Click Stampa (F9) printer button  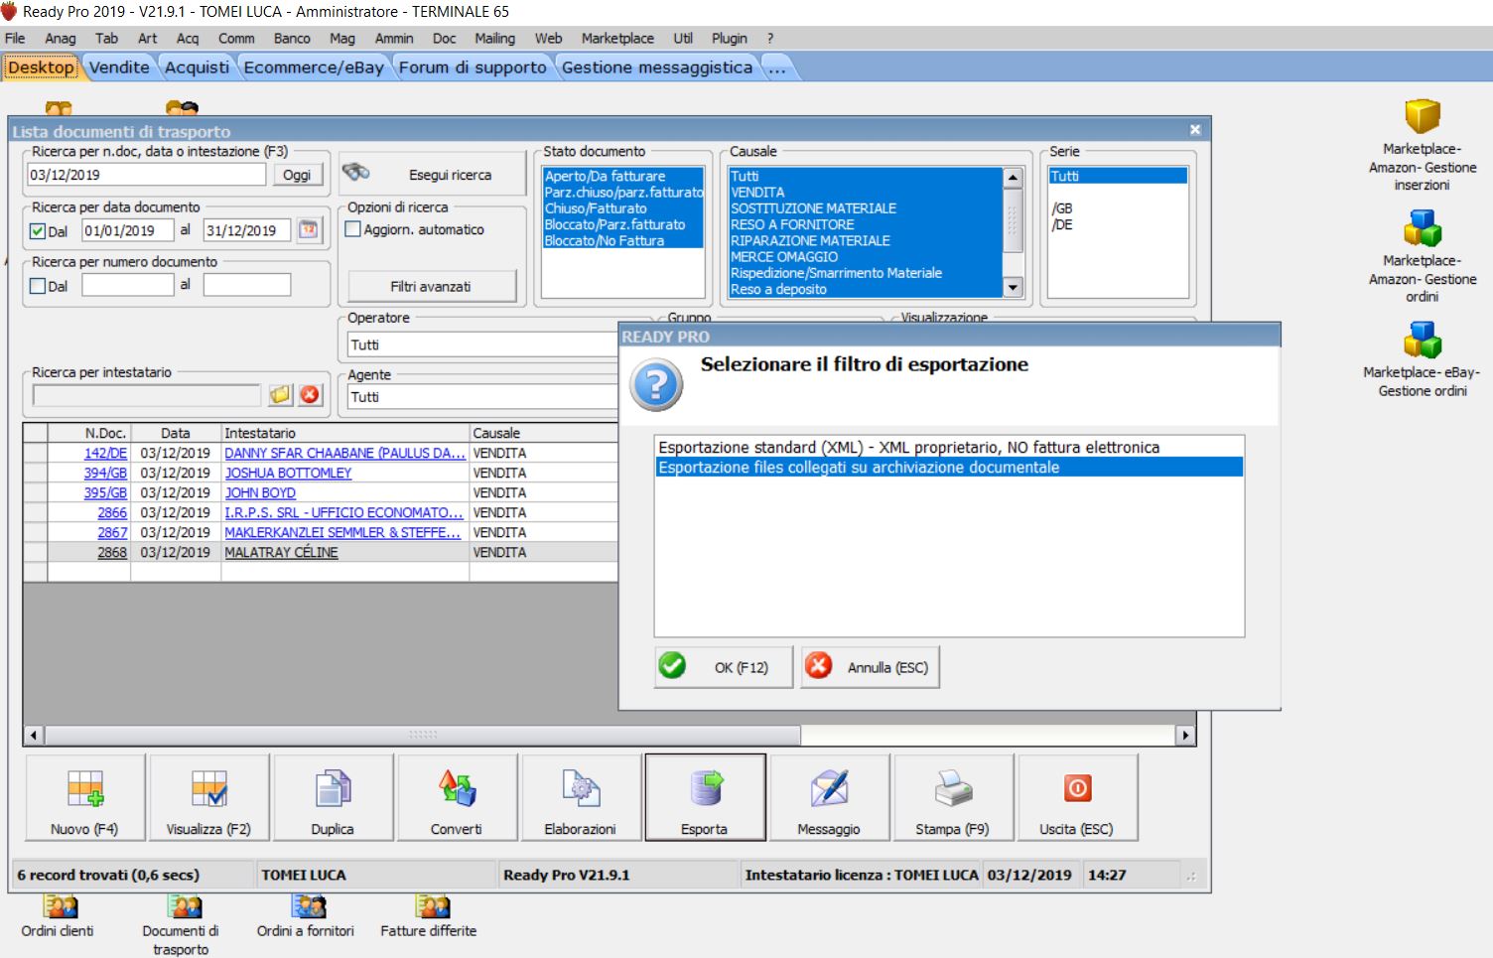(953, 797)
